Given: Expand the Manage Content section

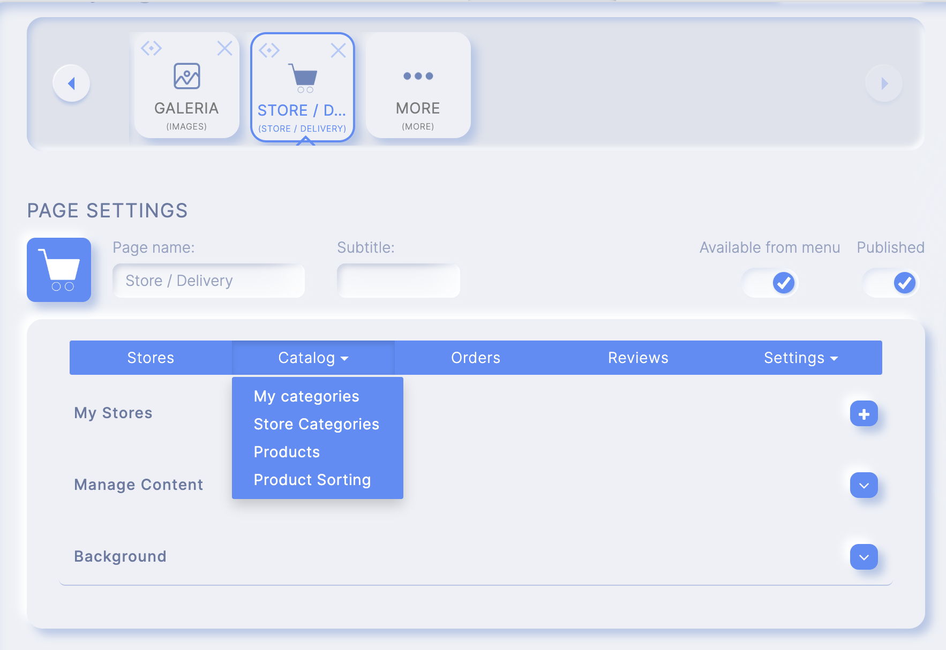Looking at the screenshot, I should [864, 485].
